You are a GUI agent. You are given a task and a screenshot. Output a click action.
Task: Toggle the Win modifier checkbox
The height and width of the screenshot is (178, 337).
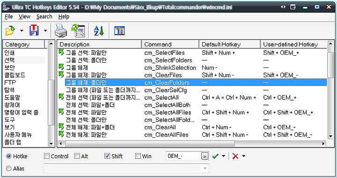pyautogui.click(x=138, y=156)
